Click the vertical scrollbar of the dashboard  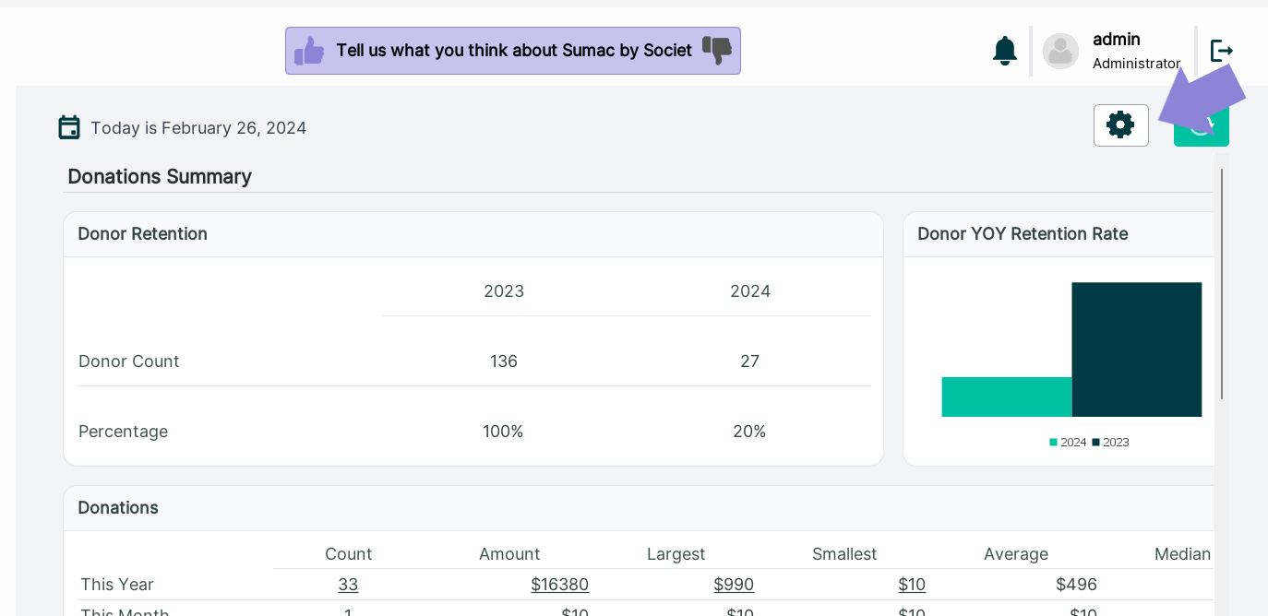pyautogui.click(x=1222, y=284)
